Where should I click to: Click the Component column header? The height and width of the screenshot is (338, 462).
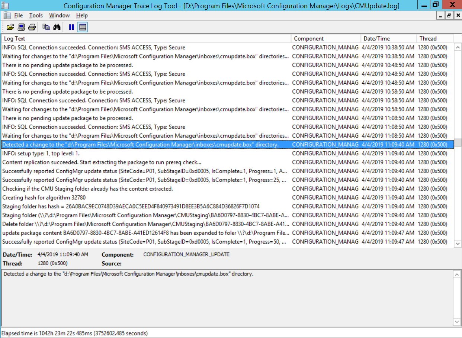click(326, 38)
